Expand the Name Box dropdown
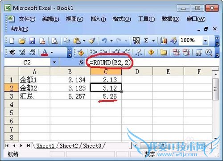This screenshot has height=161, width=223. click(54, 62)
